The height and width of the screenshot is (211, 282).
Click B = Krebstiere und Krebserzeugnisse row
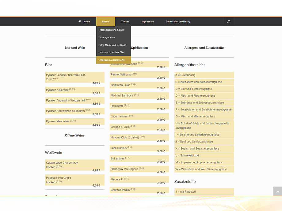click(x=204, y=82)
